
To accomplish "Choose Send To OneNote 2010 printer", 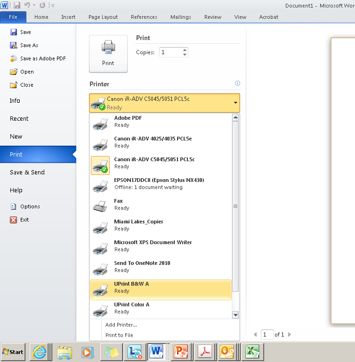I will (x=161, y=269).
